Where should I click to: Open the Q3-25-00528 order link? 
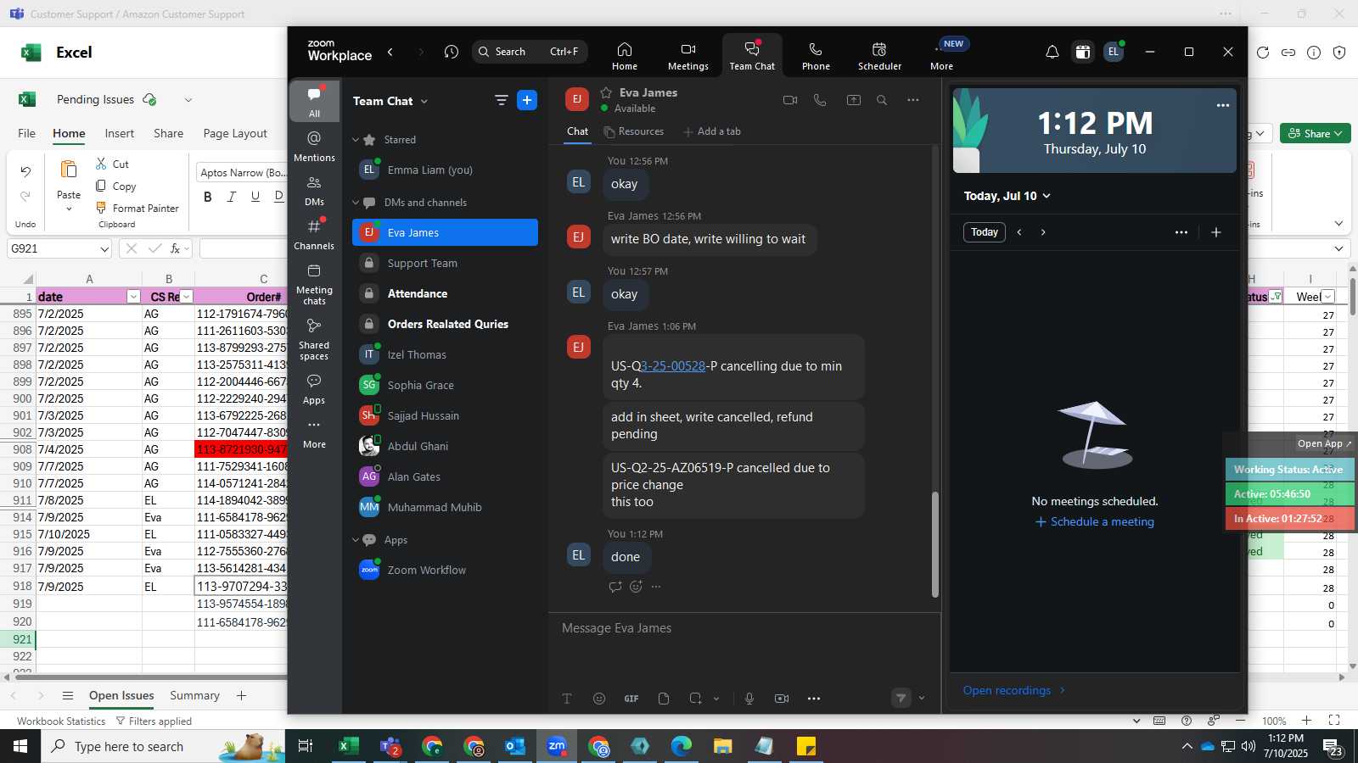coord(673,366)
